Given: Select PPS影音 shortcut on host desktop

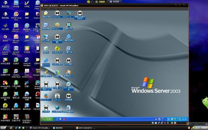Looking at the screenshot, I should pos(27,50).
